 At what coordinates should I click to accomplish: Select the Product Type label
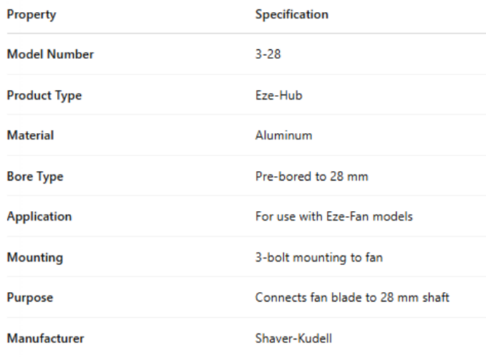tap(44, 95)
